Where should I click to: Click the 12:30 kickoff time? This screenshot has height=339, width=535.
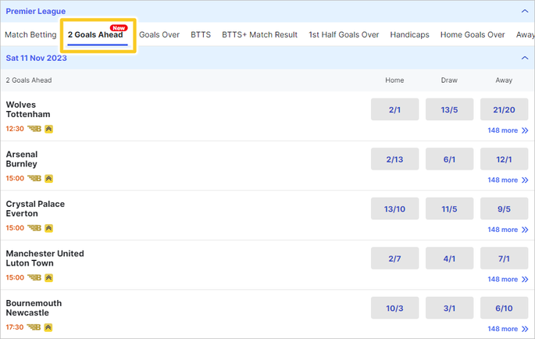coord(15,129)
